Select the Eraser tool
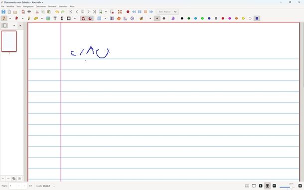This screenshot has height=190, width=304. (16, 18)
